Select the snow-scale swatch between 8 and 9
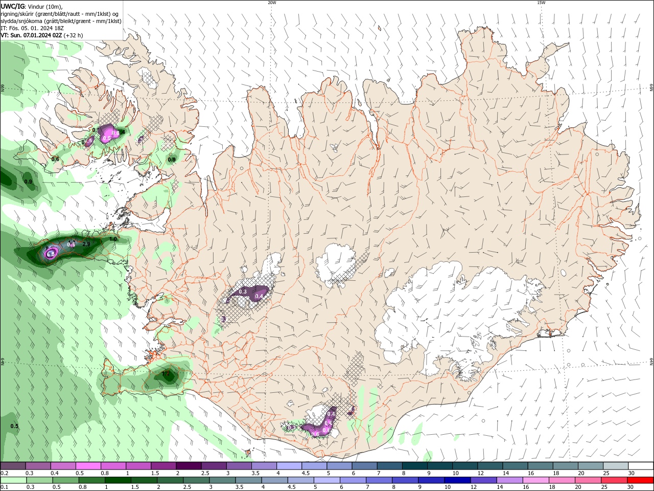 (415, 466)
